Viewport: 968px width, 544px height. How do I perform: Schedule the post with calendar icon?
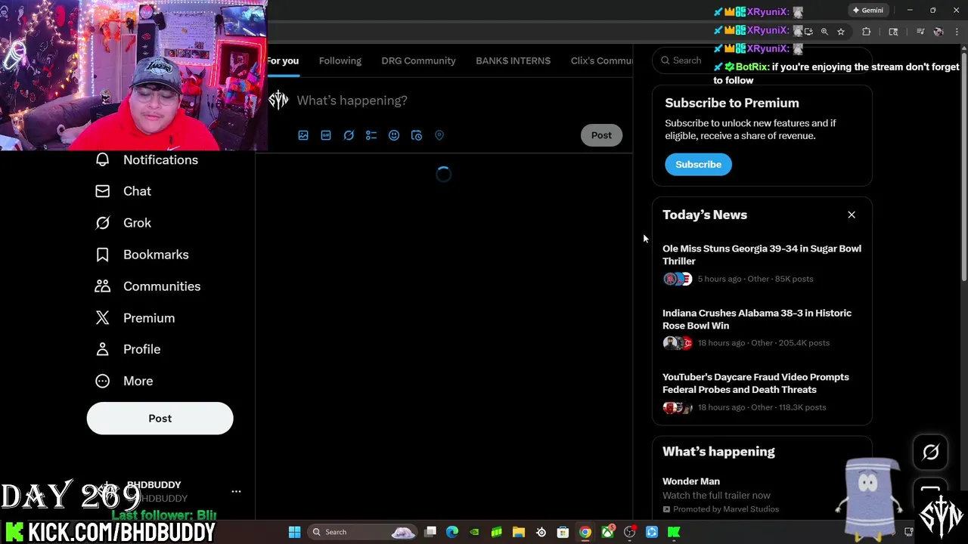tap(417, 135)
